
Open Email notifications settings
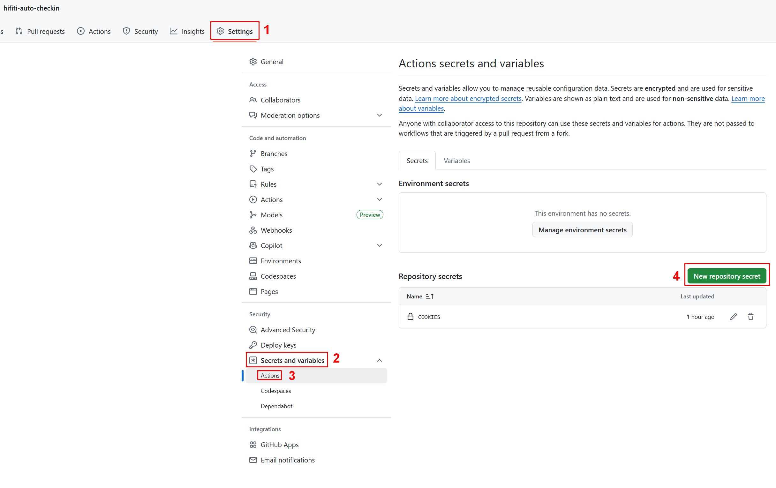click(x=287, y=460)
